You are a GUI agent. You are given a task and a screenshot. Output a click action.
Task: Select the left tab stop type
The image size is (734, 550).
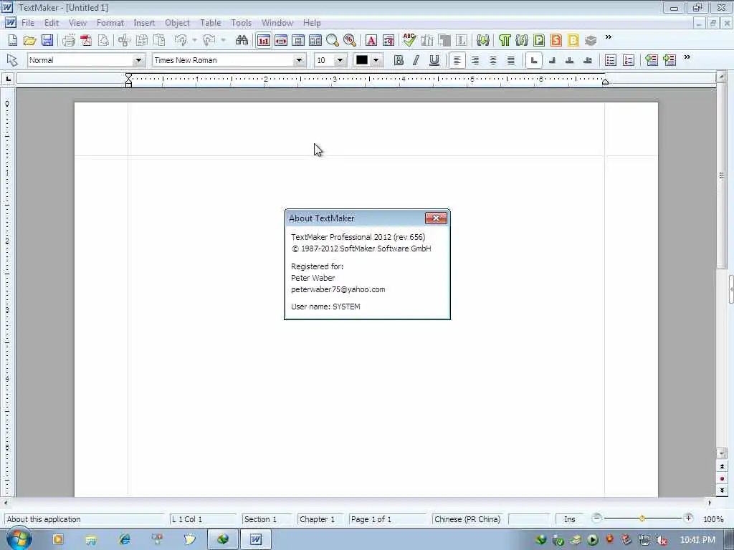point(533,60)
